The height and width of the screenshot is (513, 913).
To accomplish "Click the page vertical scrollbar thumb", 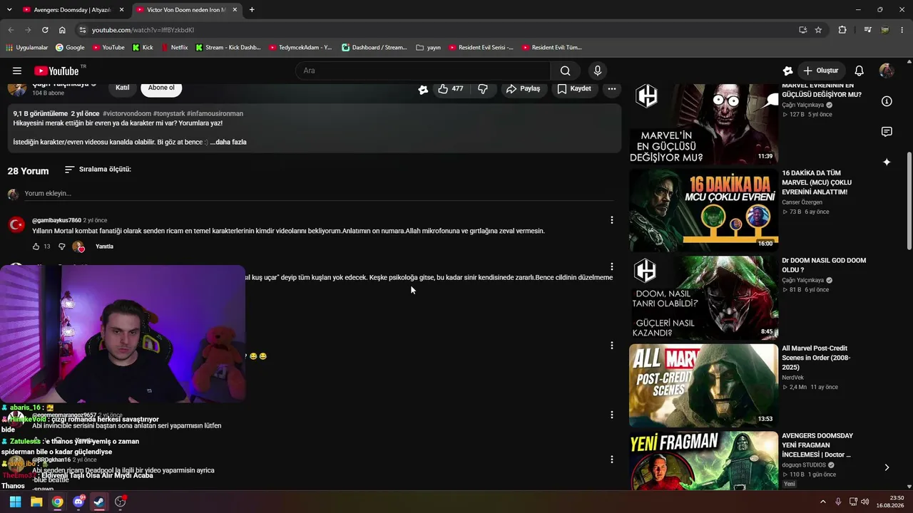I will [909, 201].
